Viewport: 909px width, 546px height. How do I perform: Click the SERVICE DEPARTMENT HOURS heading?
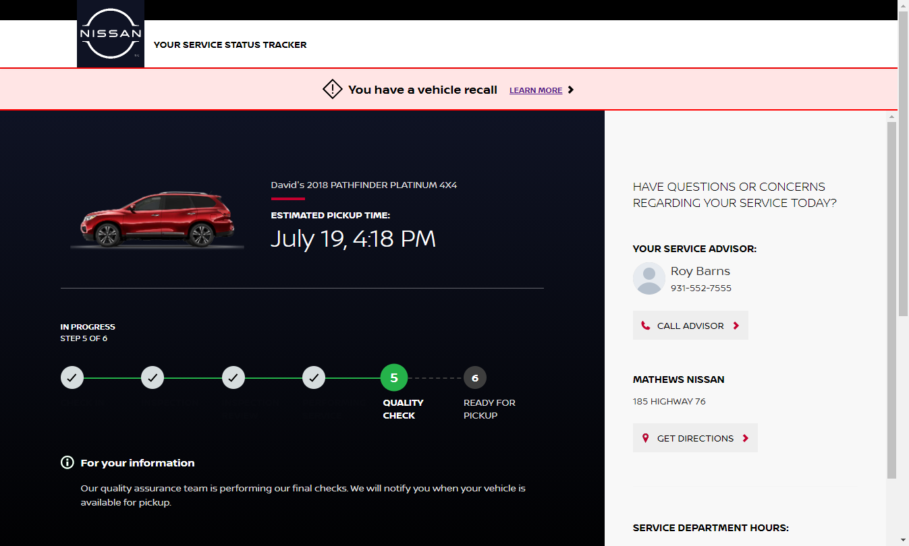(711, 528)
